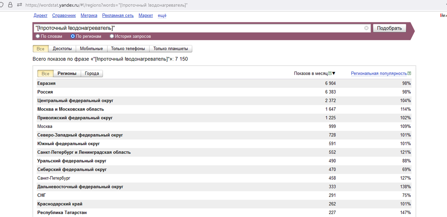Switch to the Все device tab
This screenshot has height=217, width=447.
coord(41,49)
